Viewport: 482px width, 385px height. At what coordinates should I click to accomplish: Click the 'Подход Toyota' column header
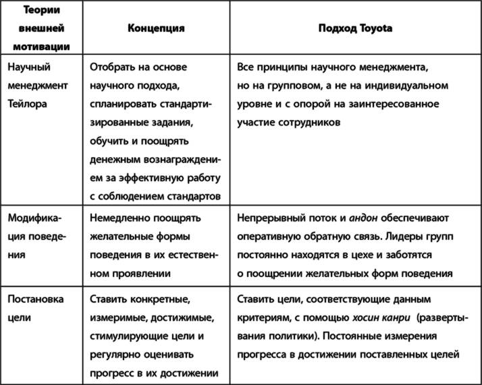[355, 28]
